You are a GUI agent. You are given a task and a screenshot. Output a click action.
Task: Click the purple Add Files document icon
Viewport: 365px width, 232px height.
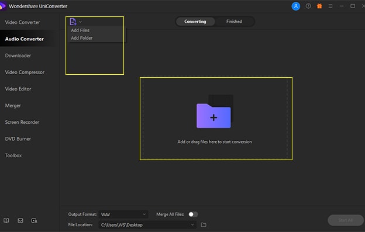tap(73, 22)
